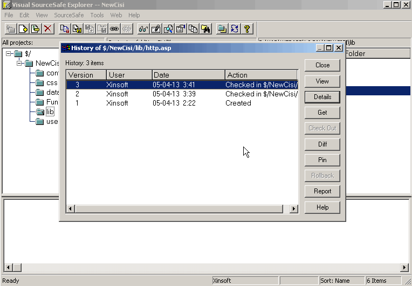This screenshot has height=286, width=412.
Task: Click main window bottom scroll right arrow
Action: pyautogui.click(x=404, y=268)
